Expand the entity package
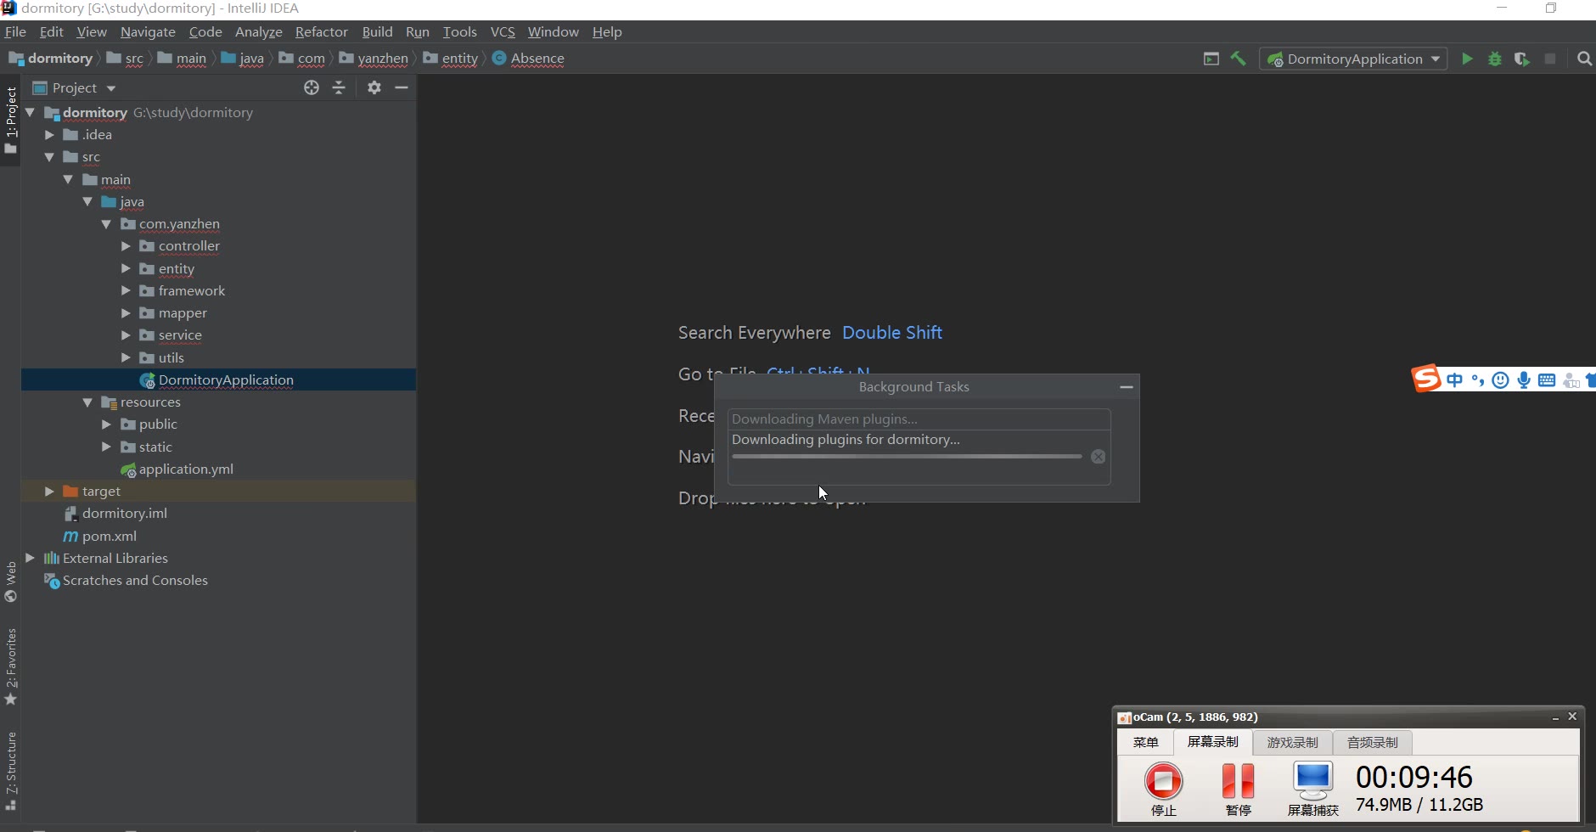The image size is (1596, 832). (126, 268)
